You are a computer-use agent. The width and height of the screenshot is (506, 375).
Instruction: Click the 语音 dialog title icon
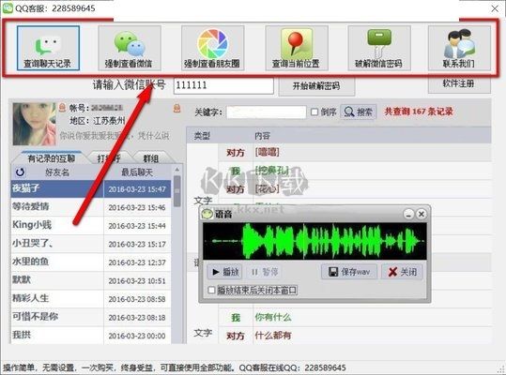click(x=207, y=214)
